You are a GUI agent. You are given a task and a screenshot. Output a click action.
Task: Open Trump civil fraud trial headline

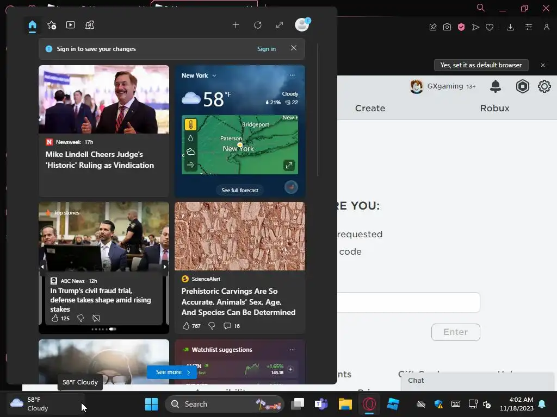click(101, 300)
